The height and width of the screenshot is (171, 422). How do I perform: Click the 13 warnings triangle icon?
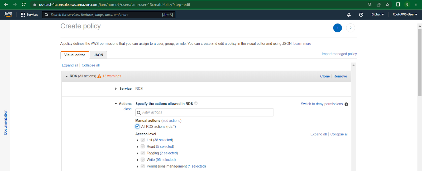pyautogui.click(x=99, y=76)
